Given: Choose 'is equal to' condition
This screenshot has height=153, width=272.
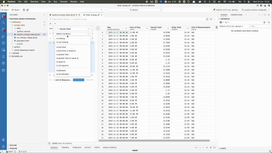Looking at the screenshot, I should (61, 62).
